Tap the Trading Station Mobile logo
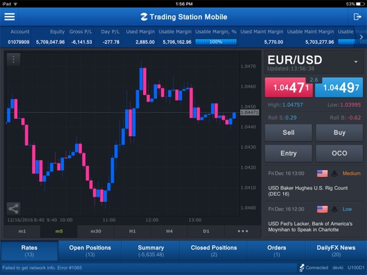Image resolution: width=367 pixels, height=275 pixels. tap(144, 17)
